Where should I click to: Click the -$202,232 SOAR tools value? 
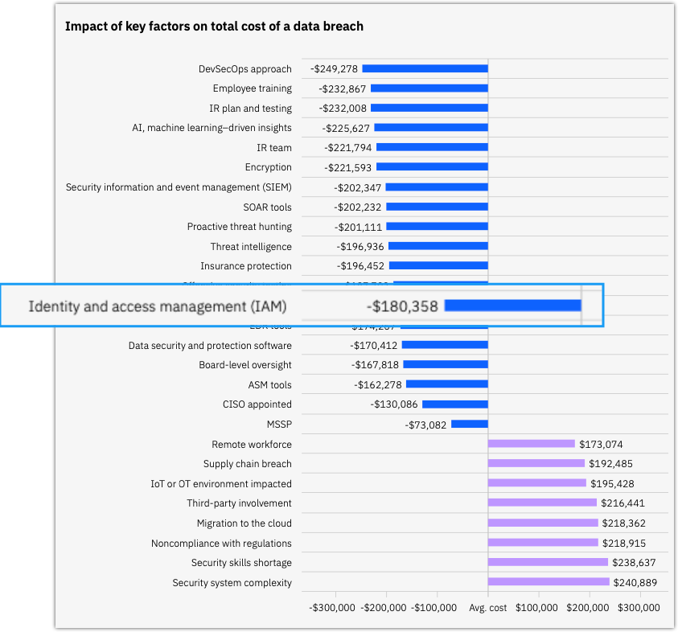(x=358, y=207)
